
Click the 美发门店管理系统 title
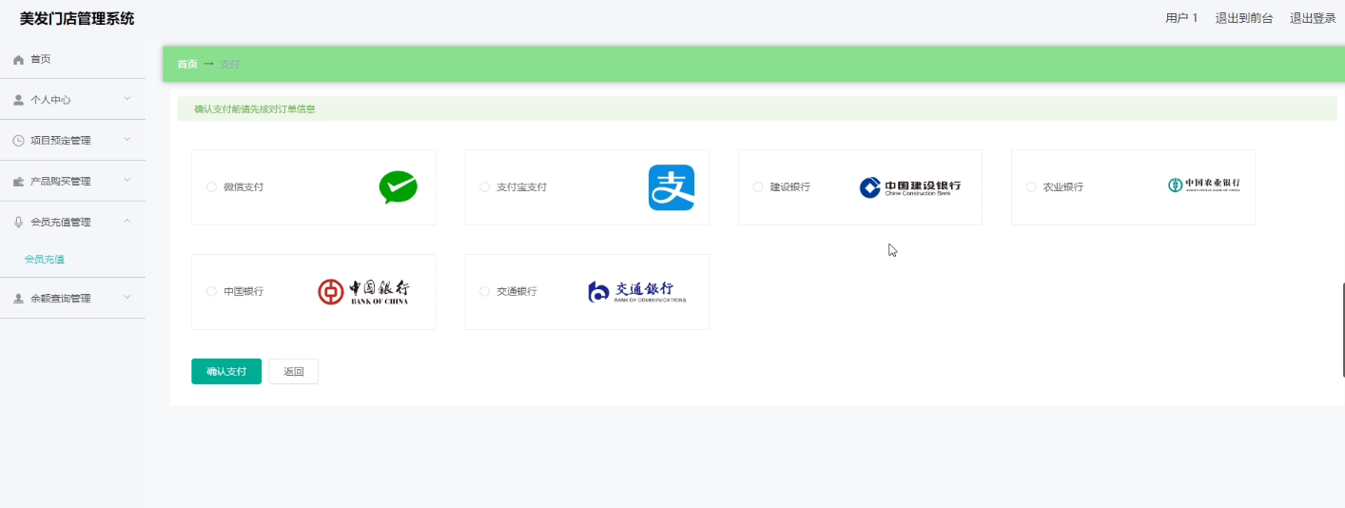pos(77,18)
